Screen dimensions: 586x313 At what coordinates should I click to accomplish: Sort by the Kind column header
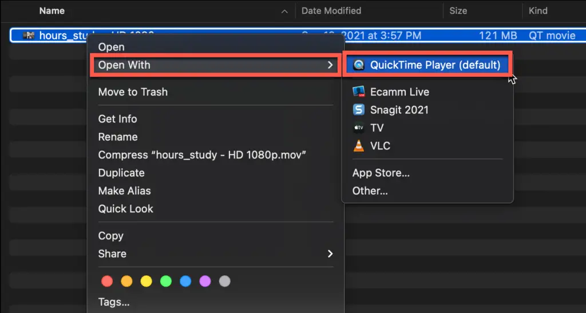[538, 11]
